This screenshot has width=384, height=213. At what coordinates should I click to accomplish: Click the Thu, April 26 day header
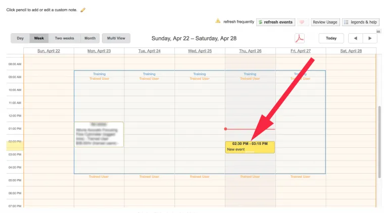click(x=250, y=51)
